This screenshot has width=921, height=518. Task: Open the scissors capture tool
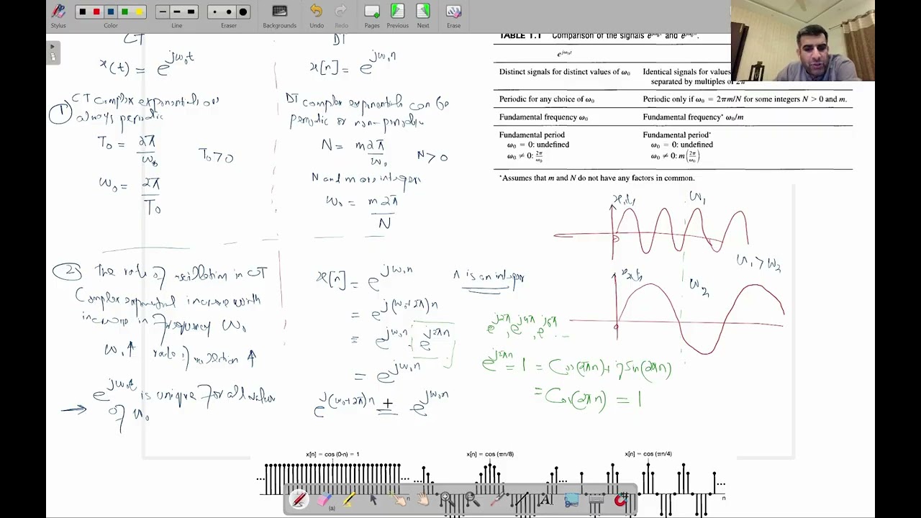point(572,499)
